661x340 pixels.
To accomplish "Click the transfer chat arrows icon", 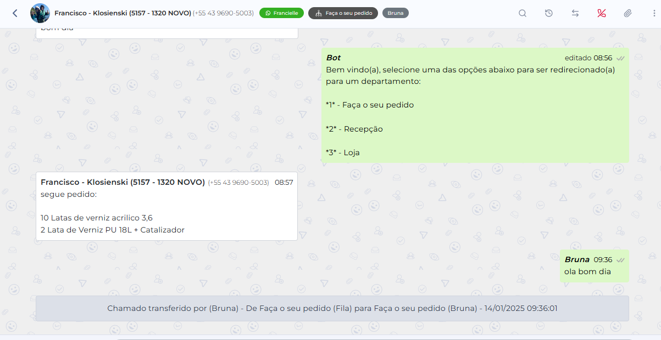I will coord(575,13).
